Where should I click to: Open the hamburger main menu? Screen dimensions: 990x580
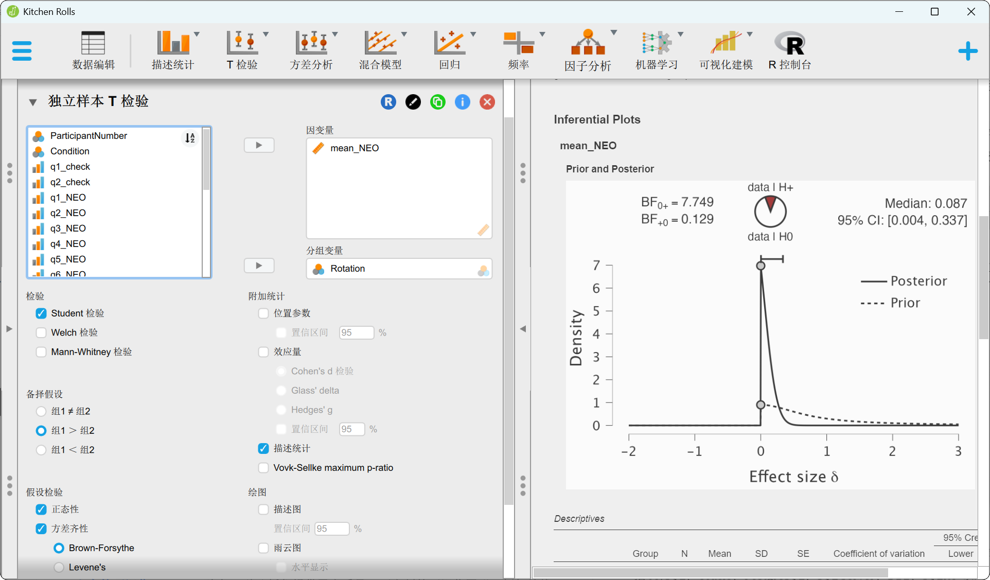(x=22, y=51)
